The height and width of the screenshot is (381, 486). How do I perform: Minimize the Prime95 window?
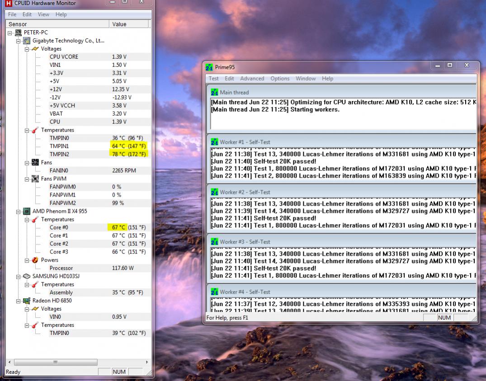point(437,65)
